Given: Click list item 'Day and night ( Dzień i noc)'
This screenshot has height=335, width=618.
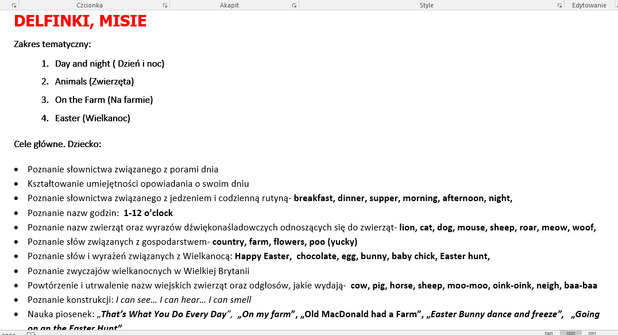Looking at the screenshot, I should 110,64.
